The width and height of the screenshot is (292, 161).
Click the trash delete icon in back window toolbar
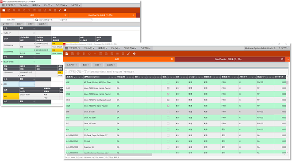click(x=19, y=10)
